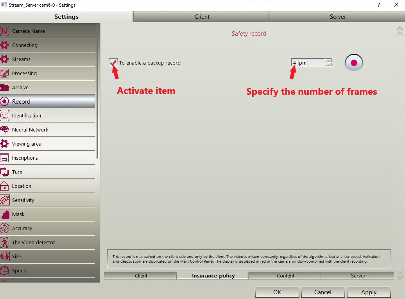
Task: Click the 'Safety record' heading text
Action: (249, 34)
